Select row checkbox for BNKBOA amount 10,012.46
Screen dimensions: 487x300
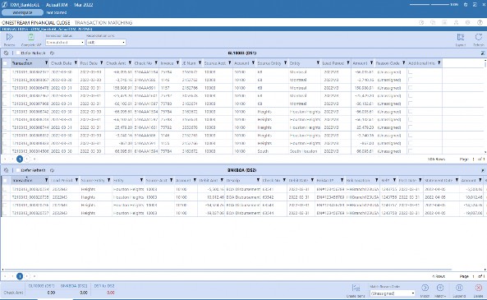pos(5,197)
